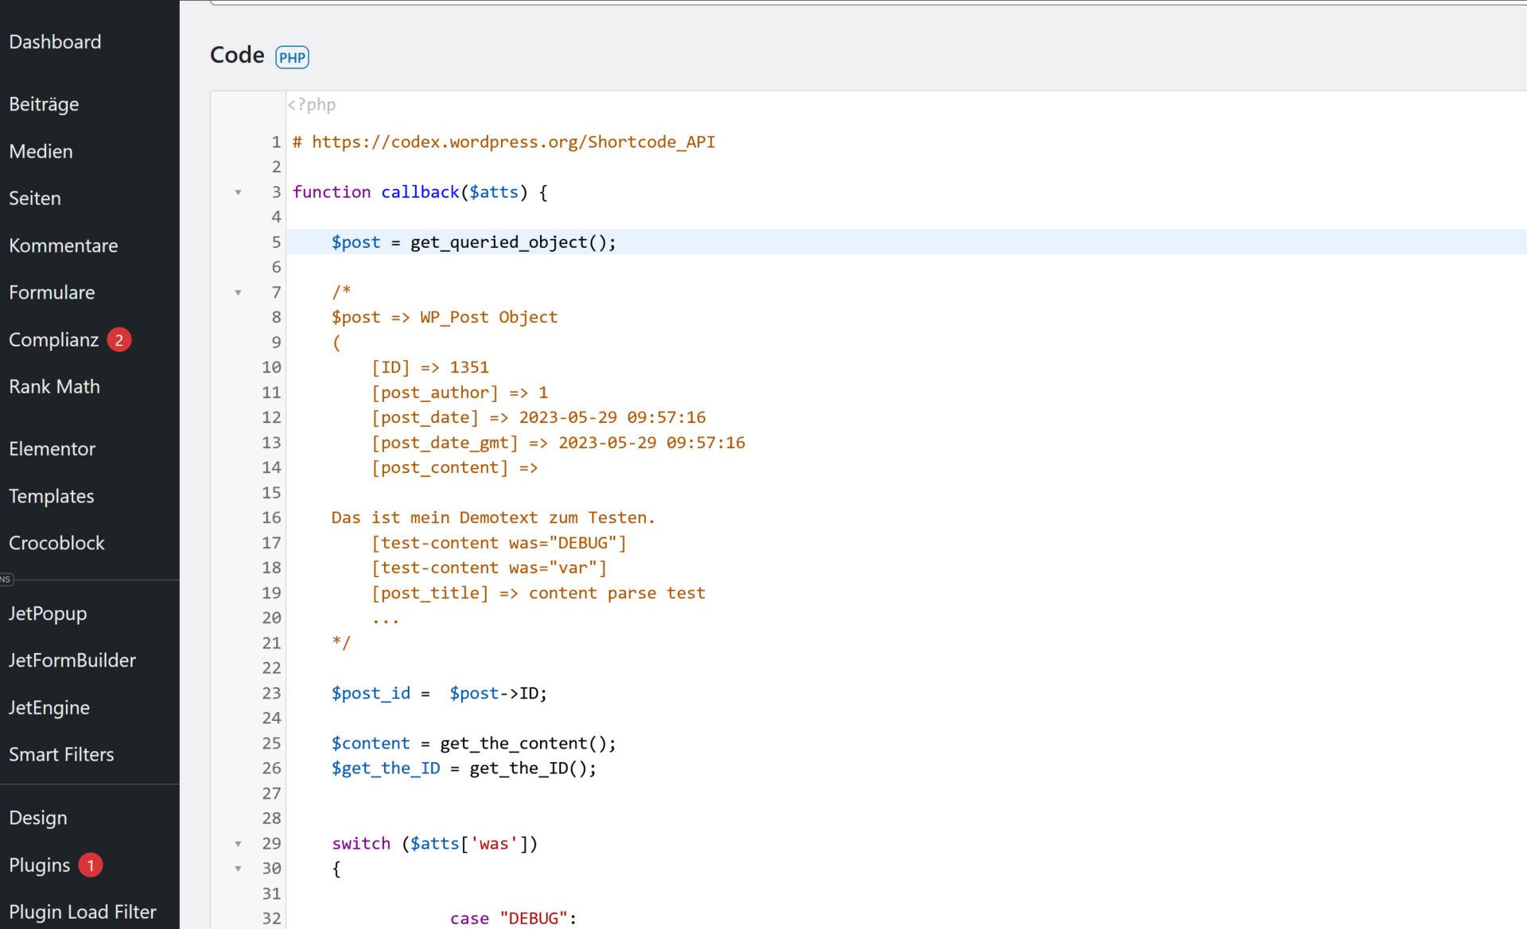Click the "[post_content] =>" line
Viewport: 1527px width, 929px height.
tap(455, 467)
